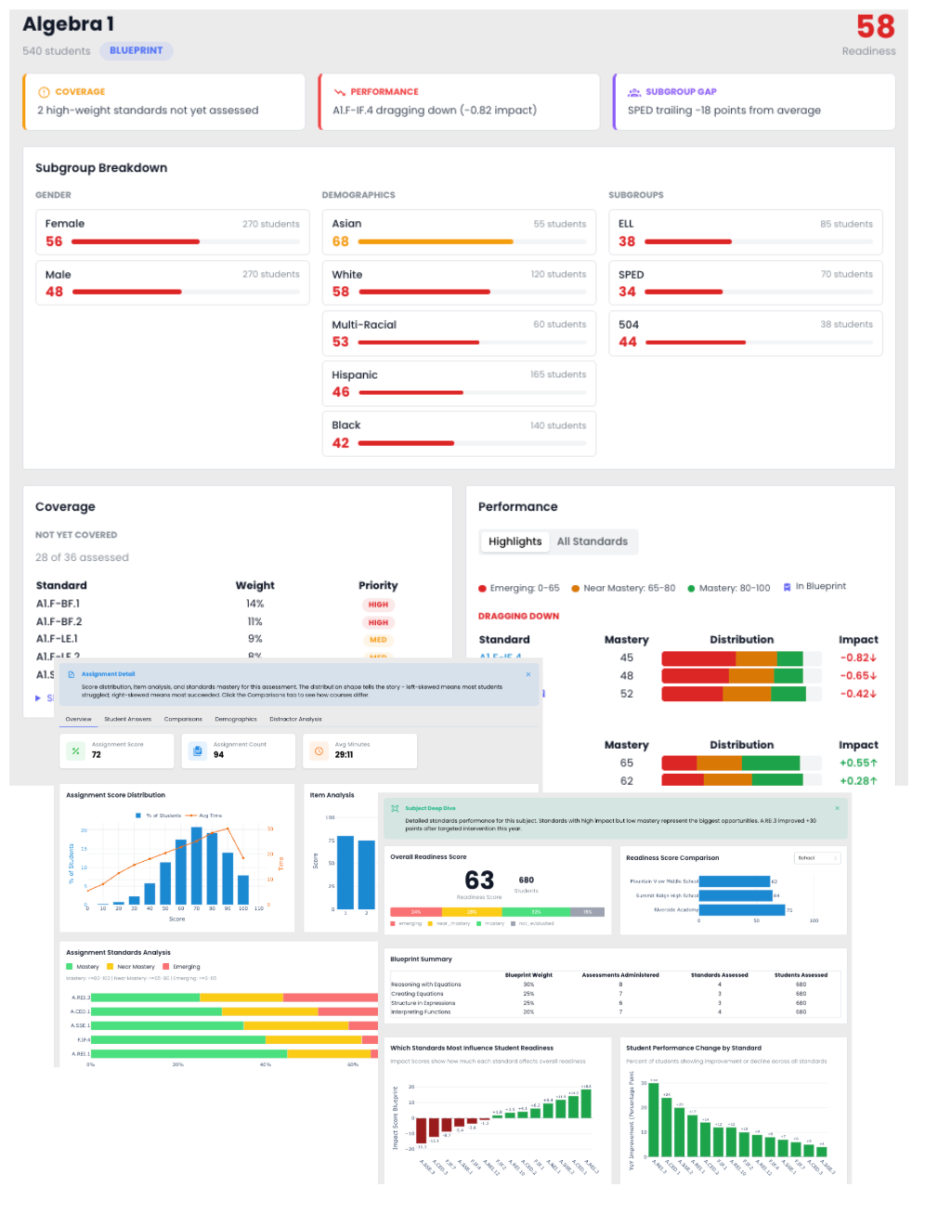Viewport: 925px width, 1213px height.
Task: Select the Multi-Racial demographic card
Action: click(x=459, y=333)
